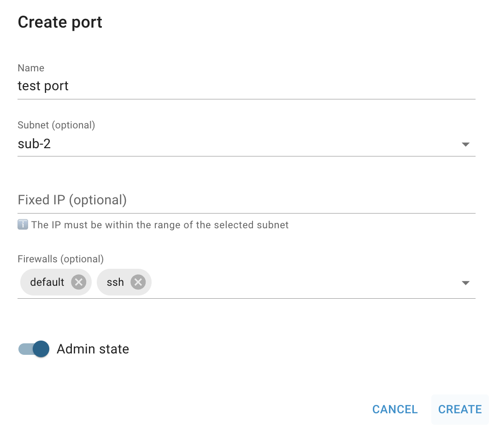The image size is (494, 428).
Task: Remove the ssh firewall chip
Action: coord(138,282)
